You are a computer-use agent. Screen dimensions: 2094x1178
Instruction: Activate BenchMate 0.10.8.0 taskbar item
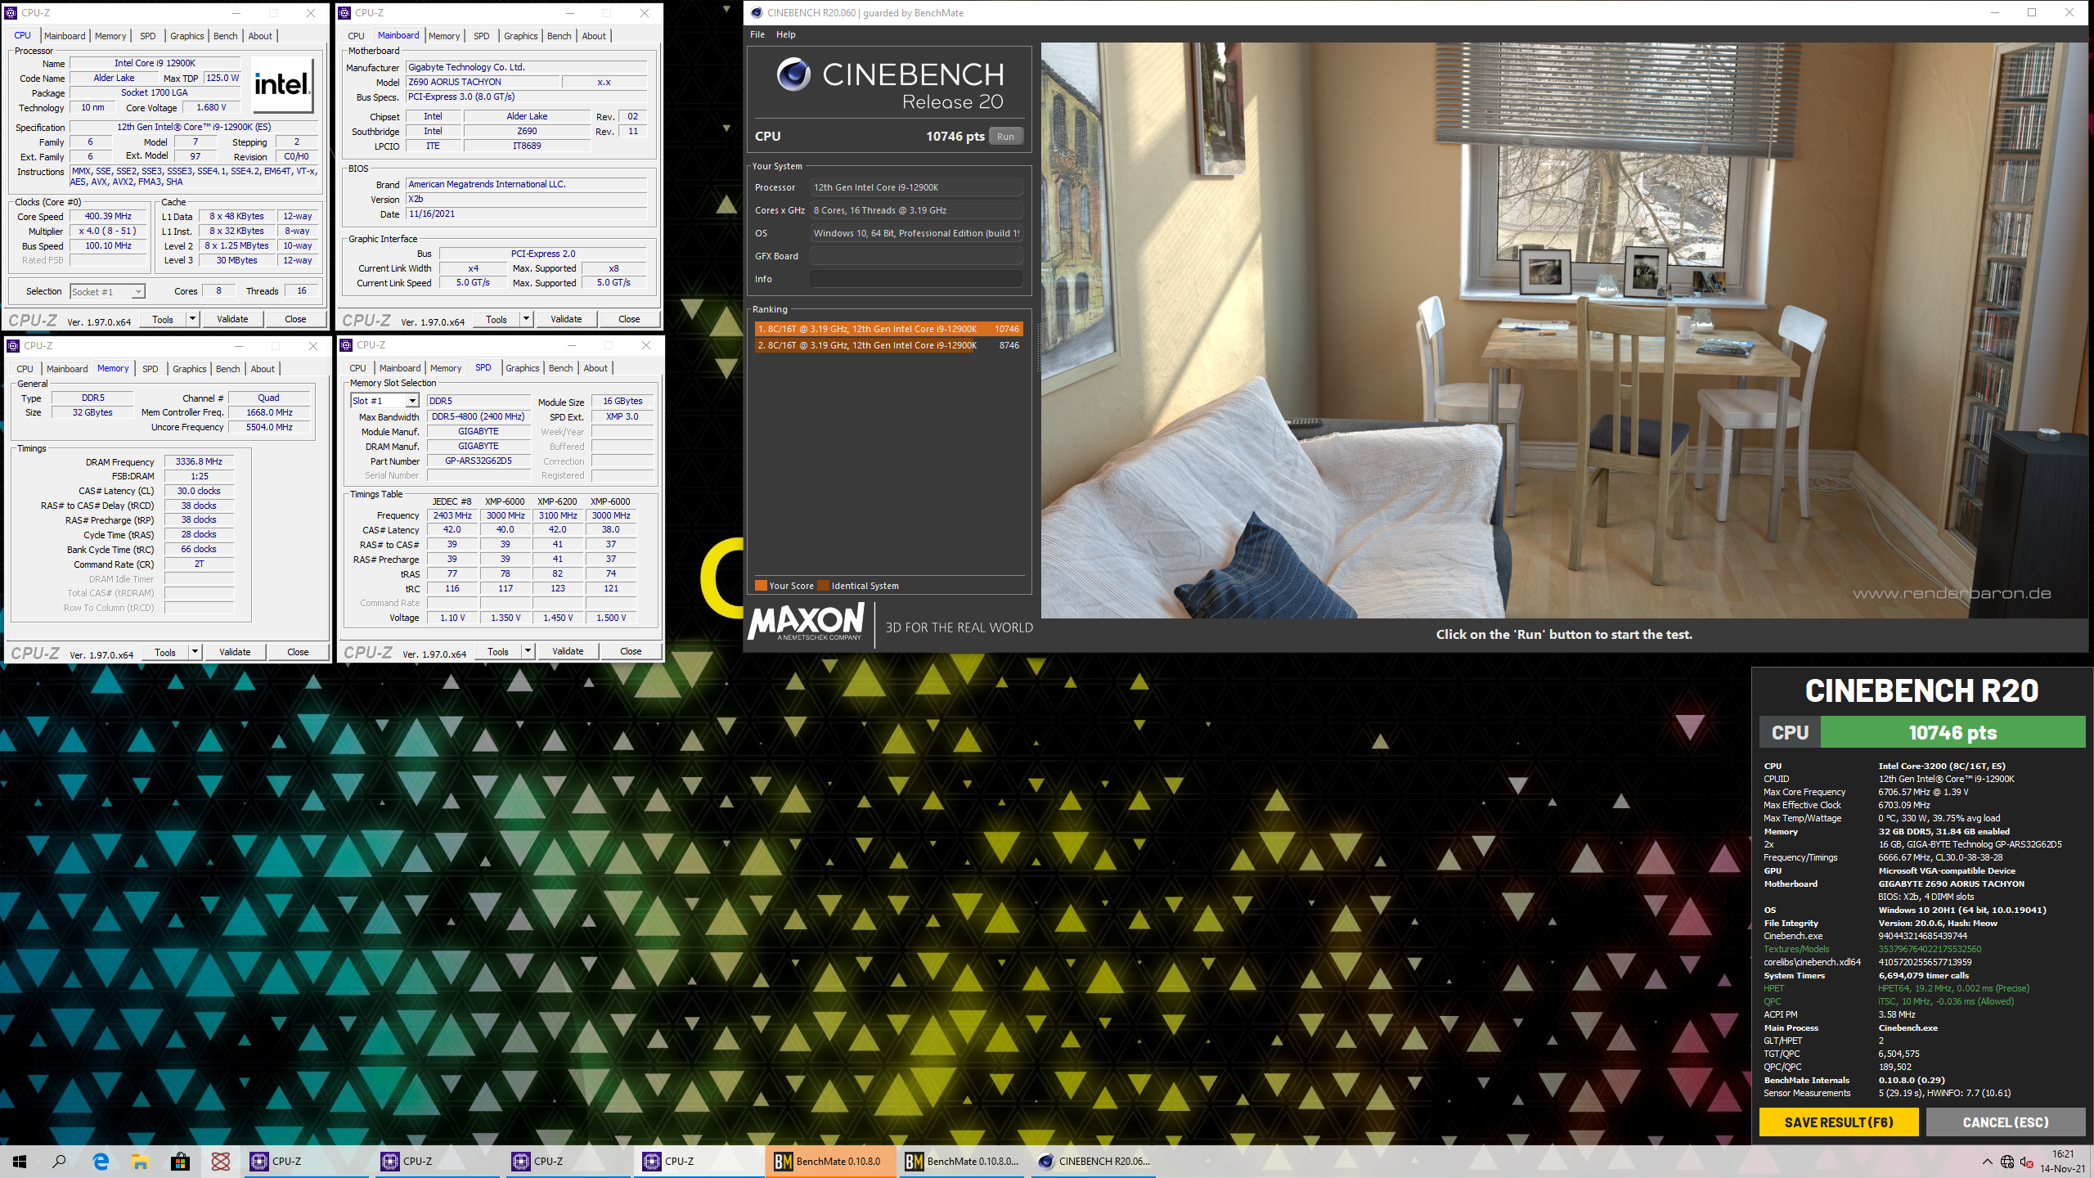click(x=831, y=1161)
